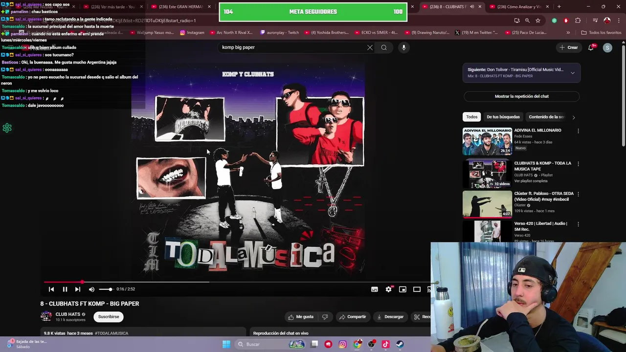Screen dimensions: 626x352
Task: Click the Descargar button
Action: click(390, 317)
